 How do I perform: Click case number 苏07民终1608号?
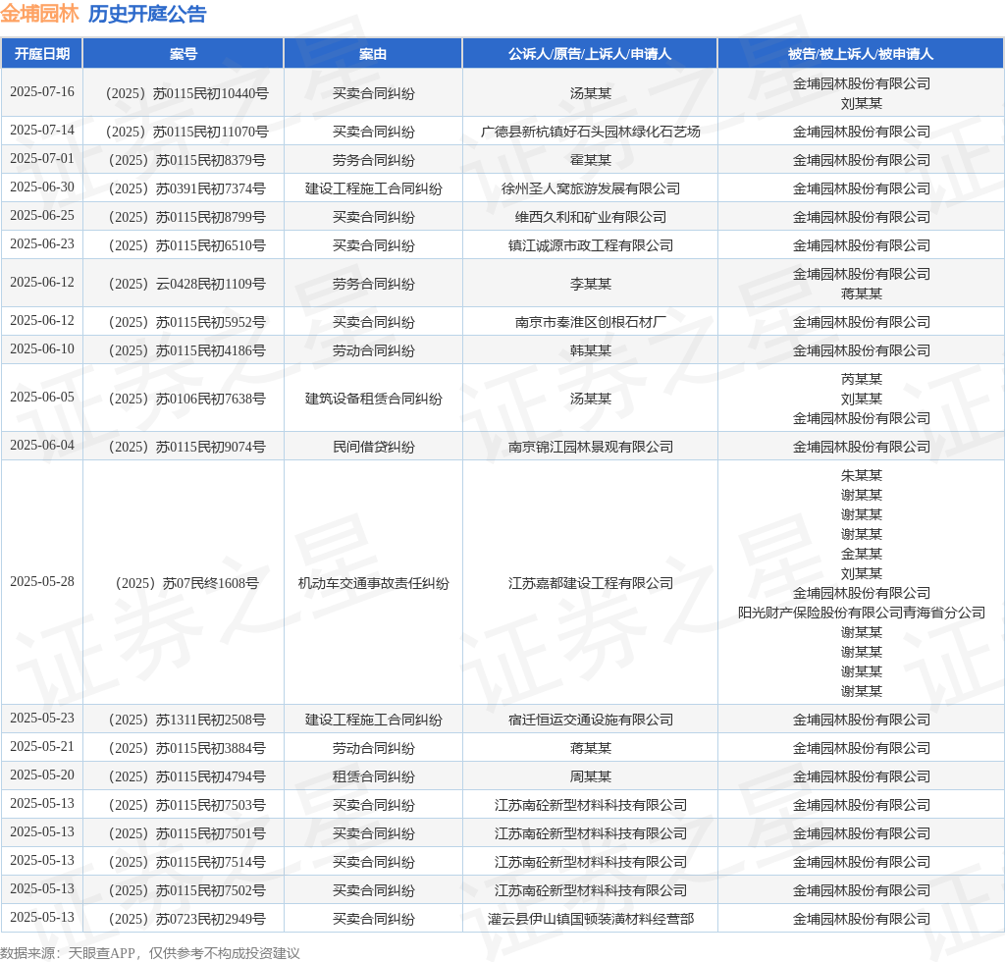coord(187,583)
